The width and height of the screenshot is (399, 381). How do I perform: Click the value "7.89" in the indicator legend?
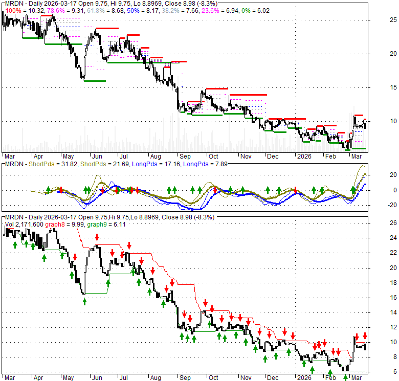(221, 164)
